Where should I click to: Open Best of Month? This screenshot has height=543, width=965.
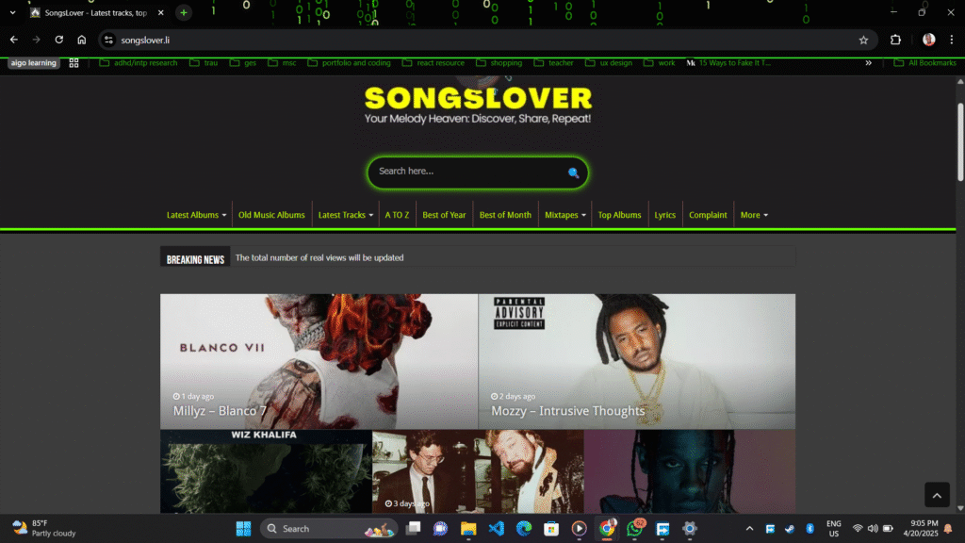pyautogui.click(x=505, y=215)
